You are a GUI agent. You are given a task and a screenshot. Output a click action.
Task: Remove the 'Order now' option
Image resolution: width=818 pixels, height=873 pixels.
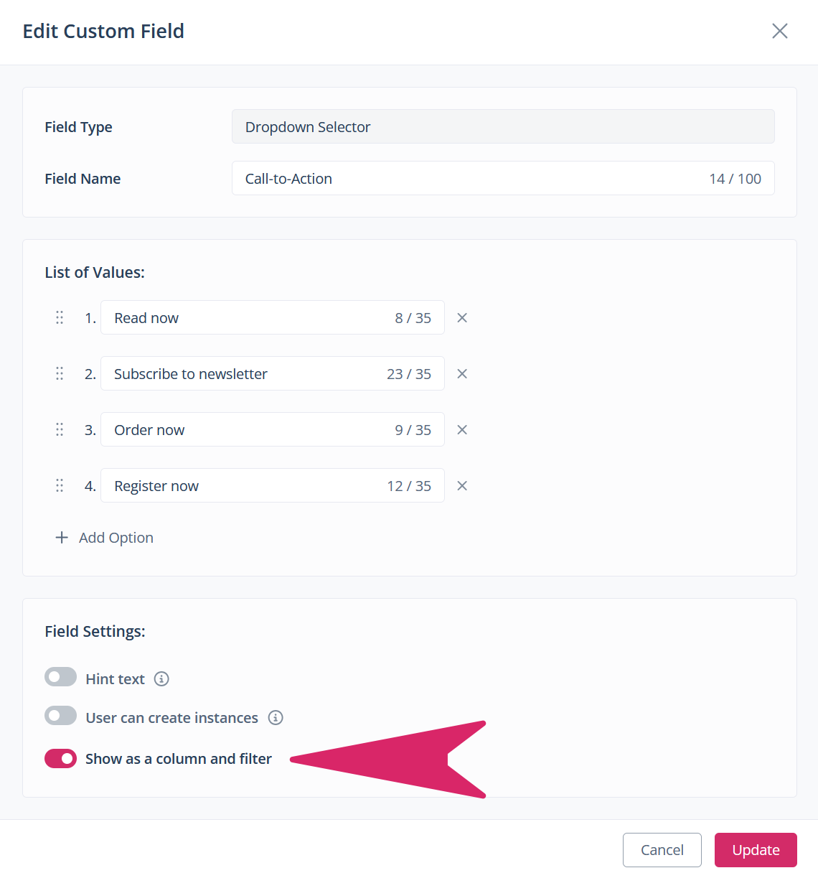[x=462, y=430]
